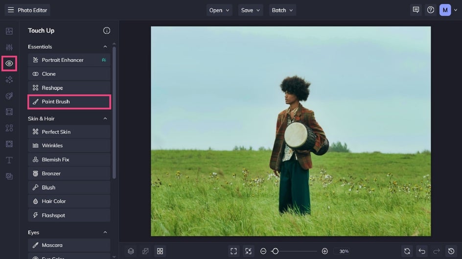462x259 pixels.
Task: Open the Textures sidebar icon
Action: coord(9,144)
